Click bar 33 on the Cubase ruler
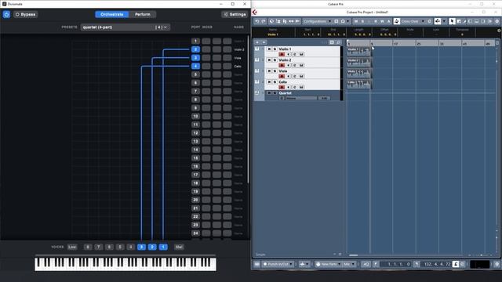The image size is (502, 282). [x=442, y=43]
